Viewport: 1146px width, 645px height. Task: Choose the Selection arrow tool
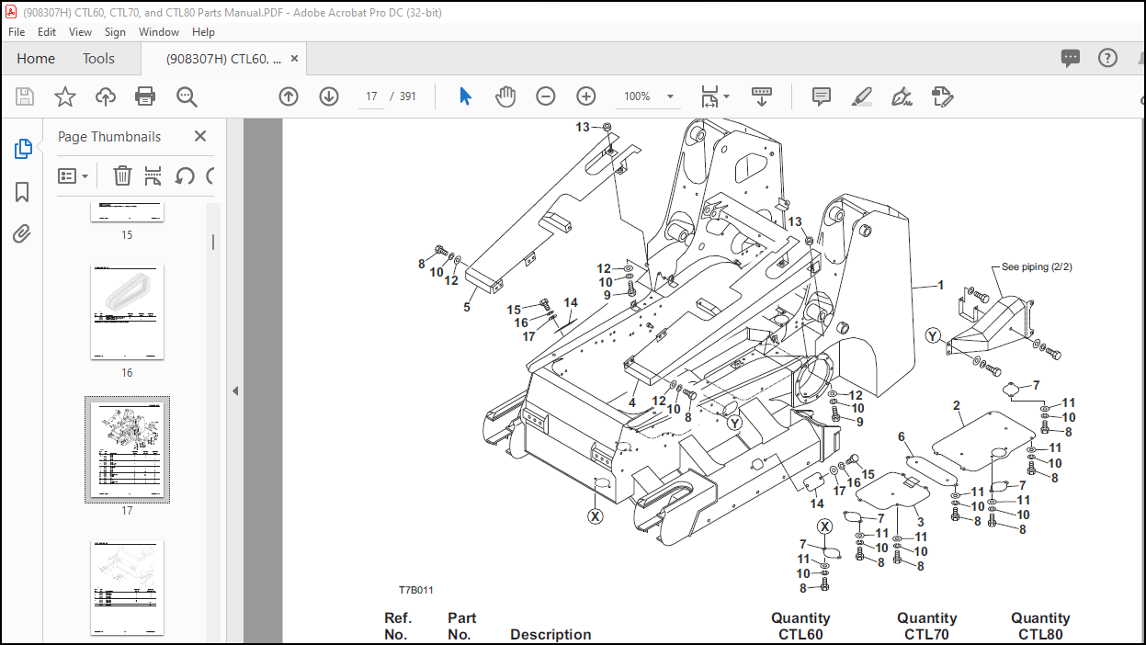pyautogui.click(x=465, y=96)
